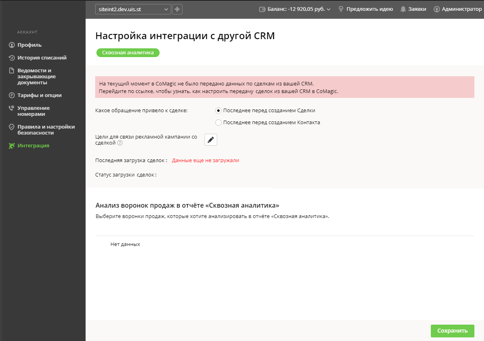
Task: Click the pencil edit goals button
Action: tap(211, 140)
